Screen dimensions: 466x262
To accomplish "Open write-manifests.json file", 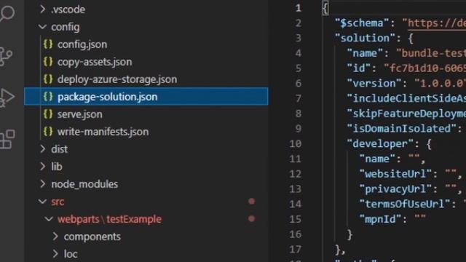I will click(x=103, y=132).
